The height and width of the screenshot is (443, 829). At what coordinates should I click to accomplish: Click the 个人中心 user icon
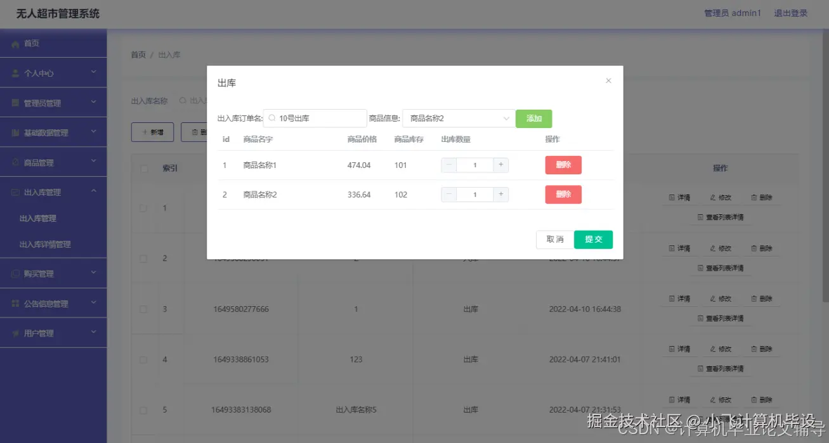click(x=16, y=72)
